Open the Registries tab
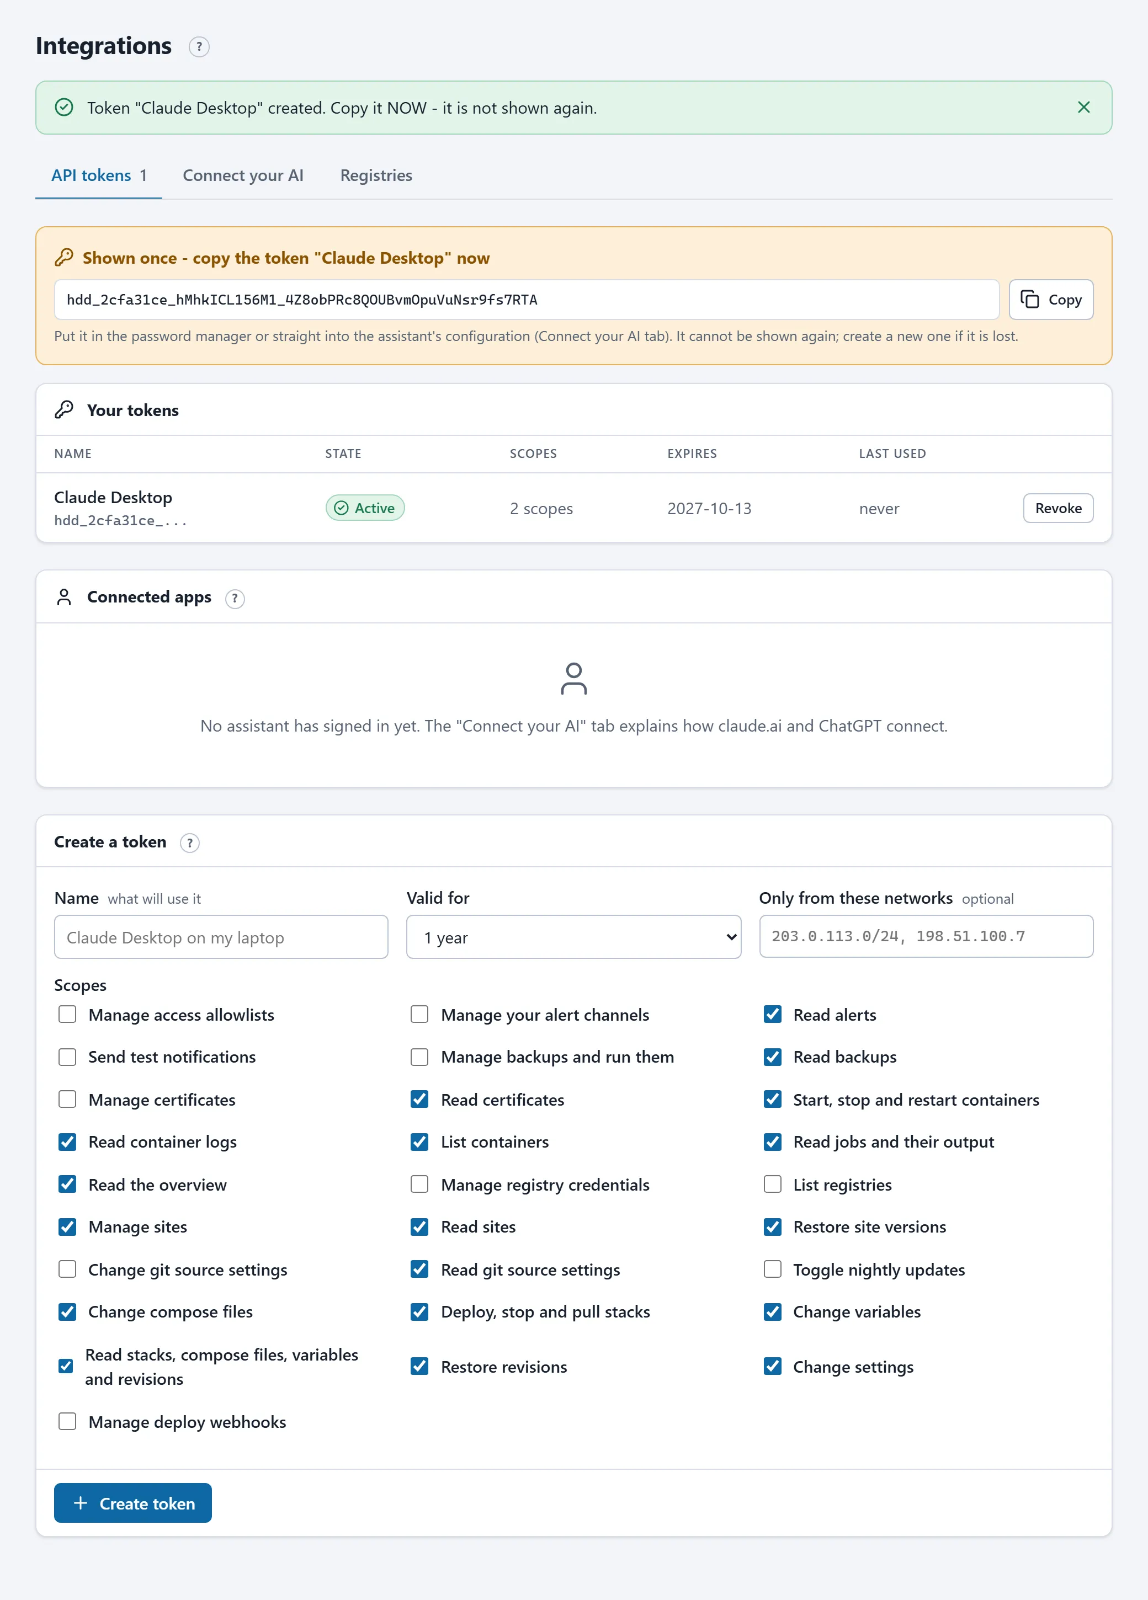Viewport: 1148px width, 1600px height. tap(376, 175)
